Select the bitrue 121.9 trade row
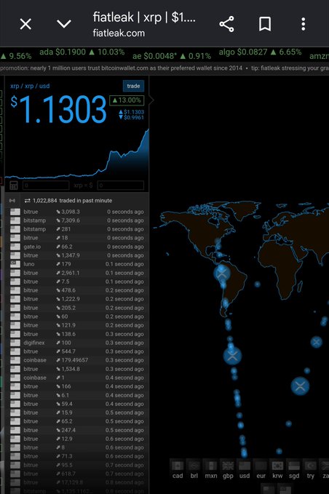329x494 pixels. coord(77,325)
